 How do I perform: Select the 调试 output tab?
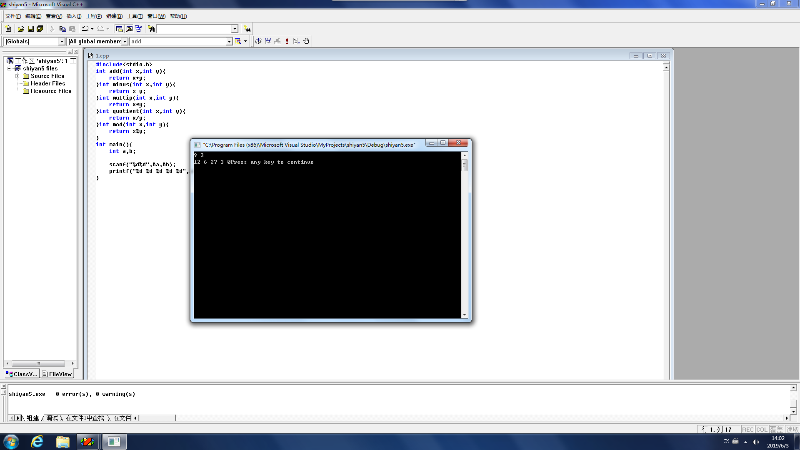click(52, 418)
